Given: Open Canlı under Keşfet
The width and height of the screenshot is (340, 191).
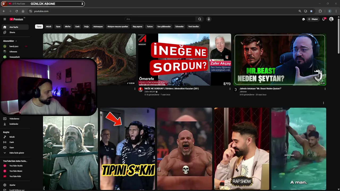Looking at the screenshot, I should click(15, 142).
